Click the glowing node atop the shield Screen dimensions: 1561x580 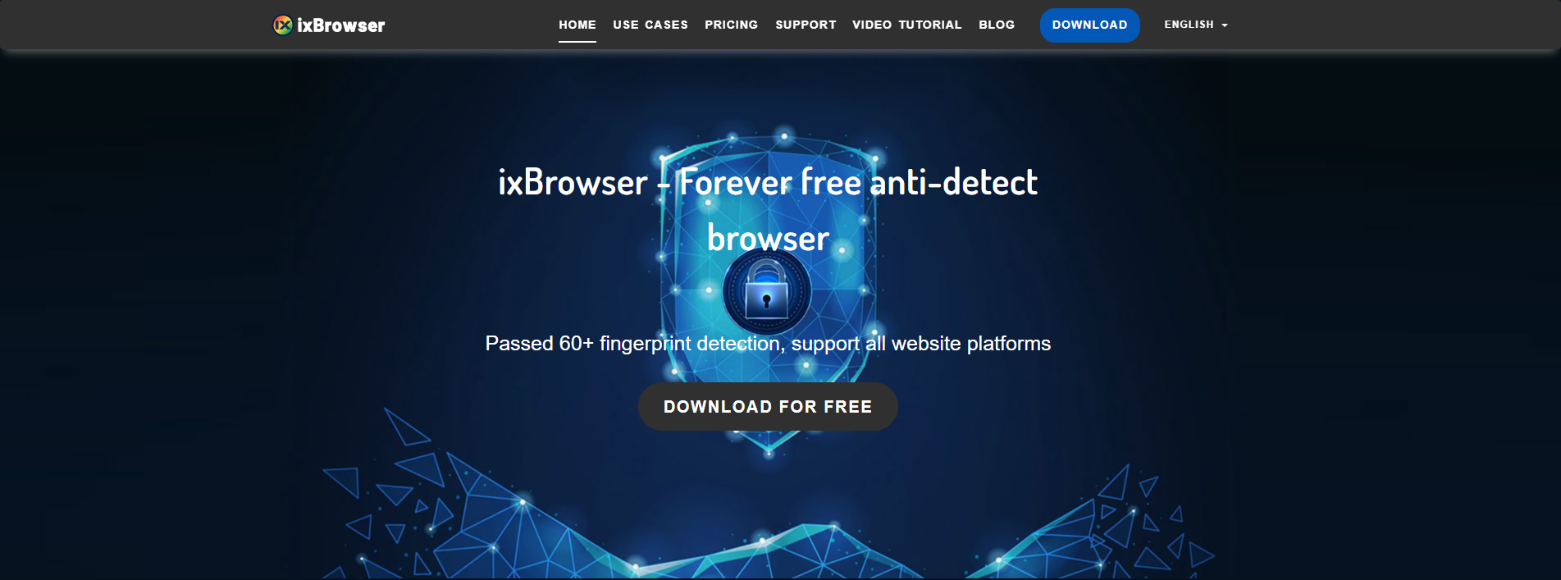pos(784,136)
